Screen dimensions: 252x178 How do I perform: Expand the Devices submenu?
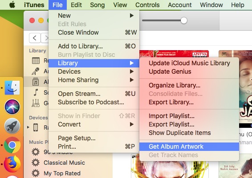tap(94, 71)
